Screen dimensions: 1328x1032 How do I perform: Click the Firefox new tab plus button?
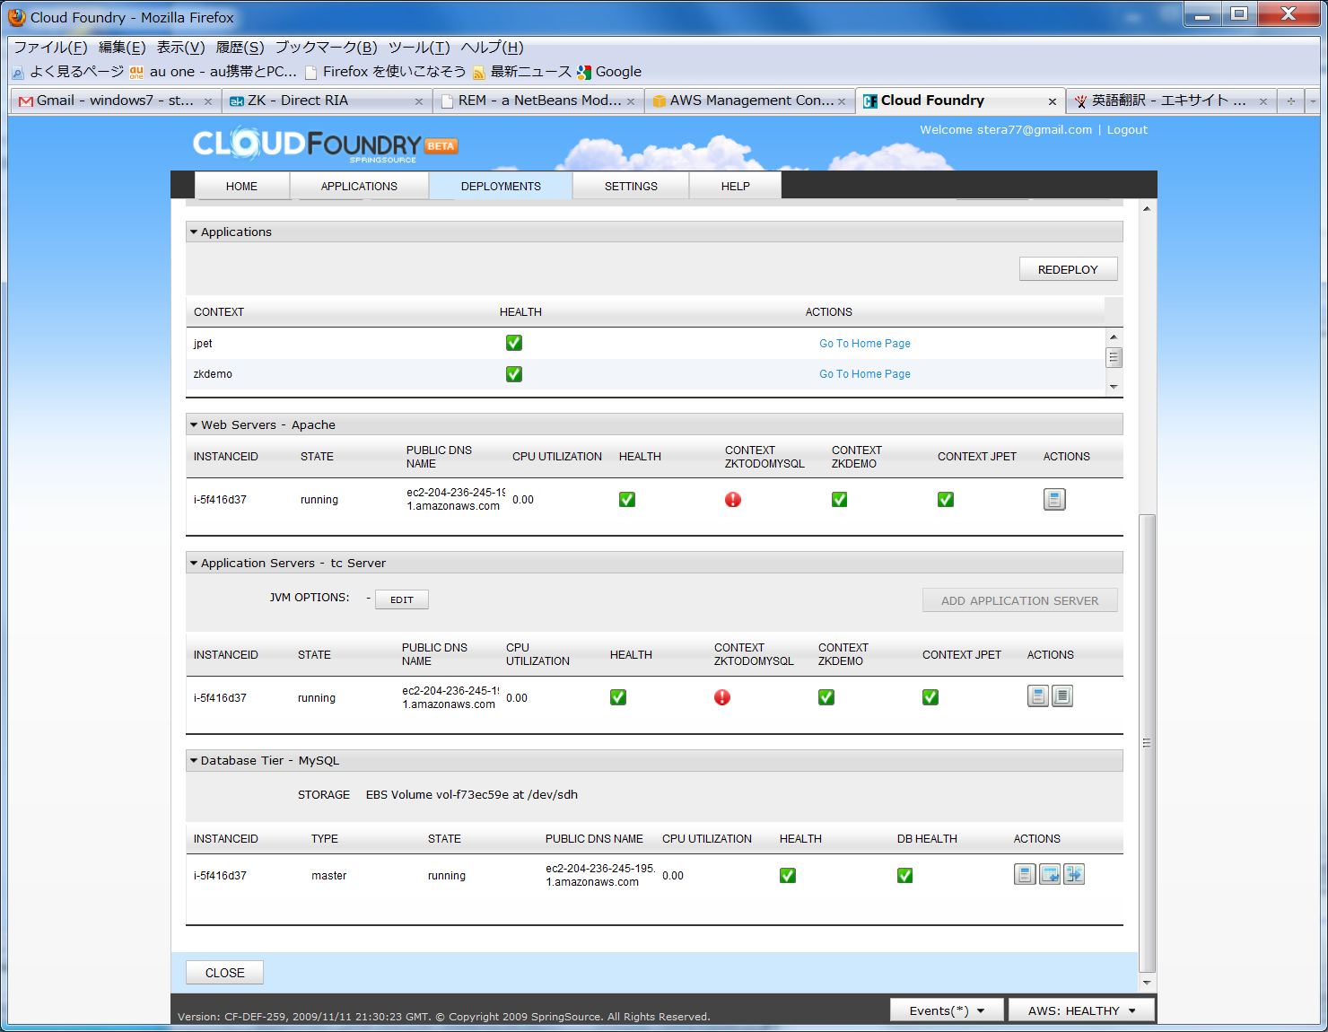[1291, 101]
